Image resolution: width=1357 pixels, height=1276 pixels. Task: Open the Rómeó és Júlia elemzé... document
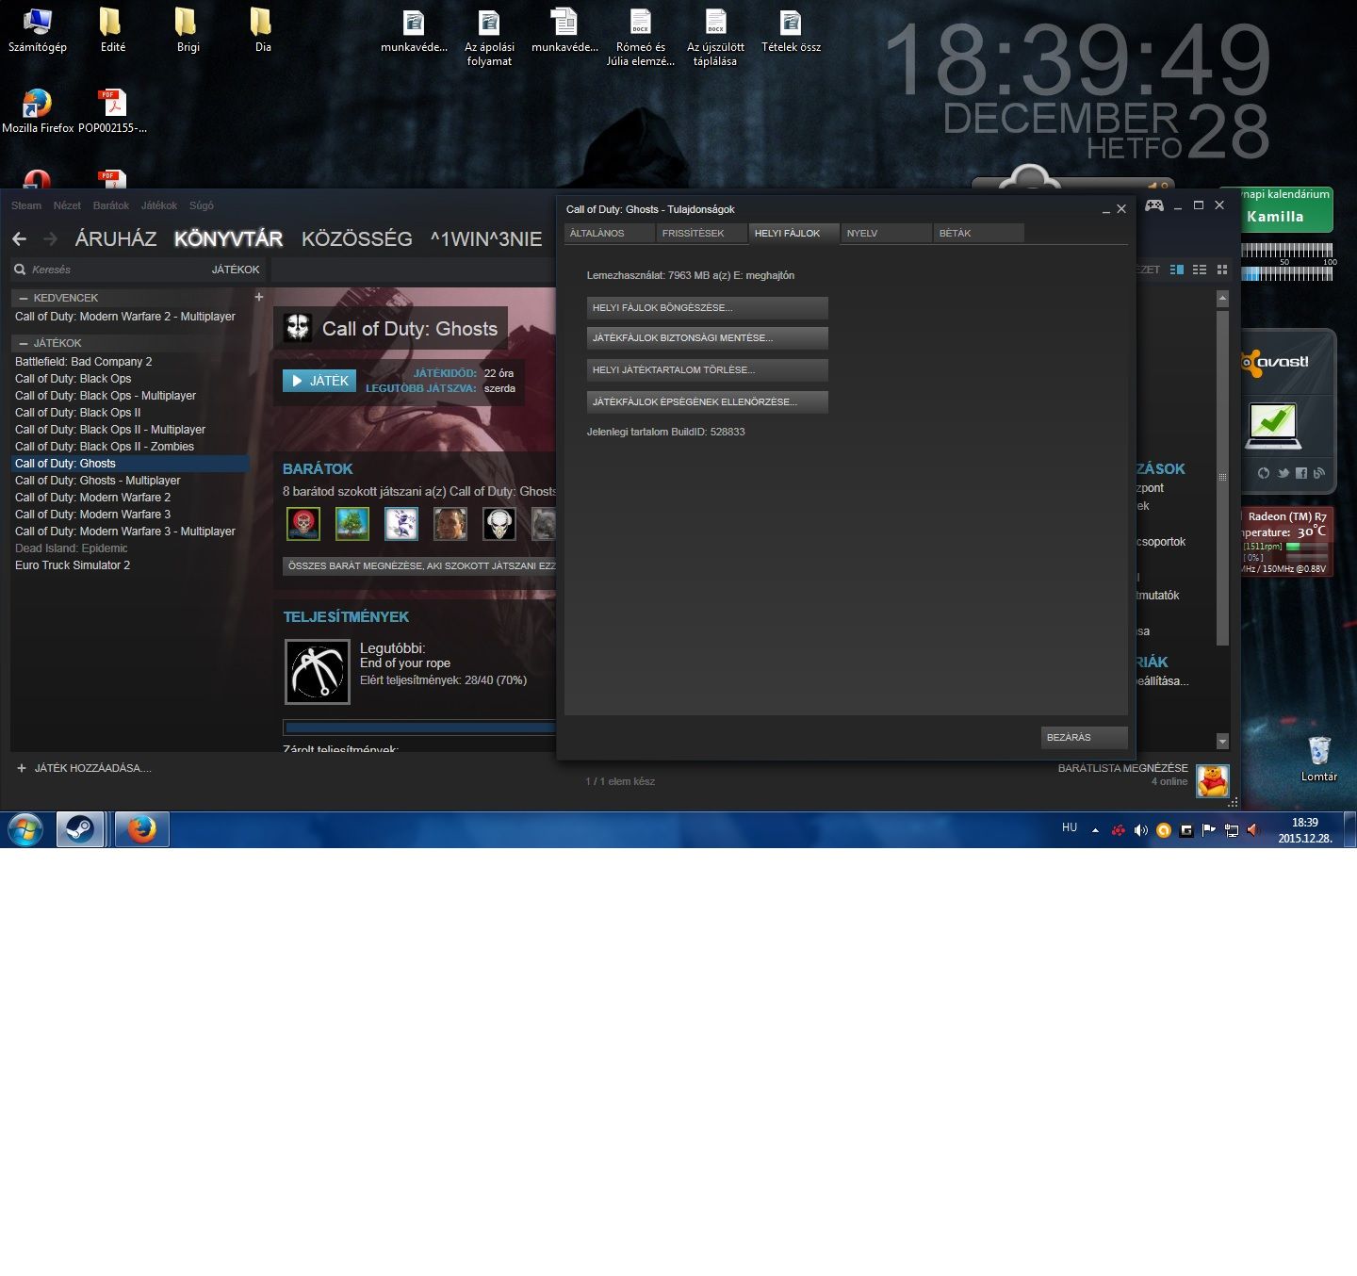641,38
